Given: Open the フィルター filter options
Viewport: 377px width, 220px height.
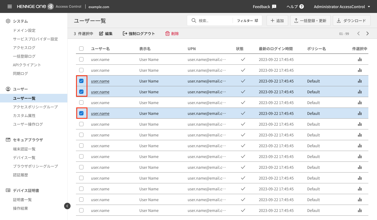Looking at the screenshot, I should (248, 20).
